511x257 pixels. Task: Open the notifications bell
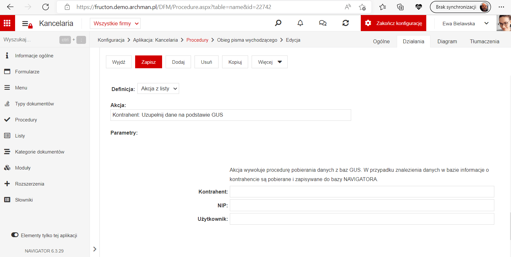coord(300,23)
